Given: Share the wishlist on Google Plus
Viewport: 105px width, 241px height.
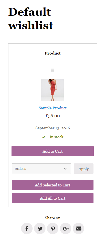Looking at the screenshot, I should (x=65, y=229).
